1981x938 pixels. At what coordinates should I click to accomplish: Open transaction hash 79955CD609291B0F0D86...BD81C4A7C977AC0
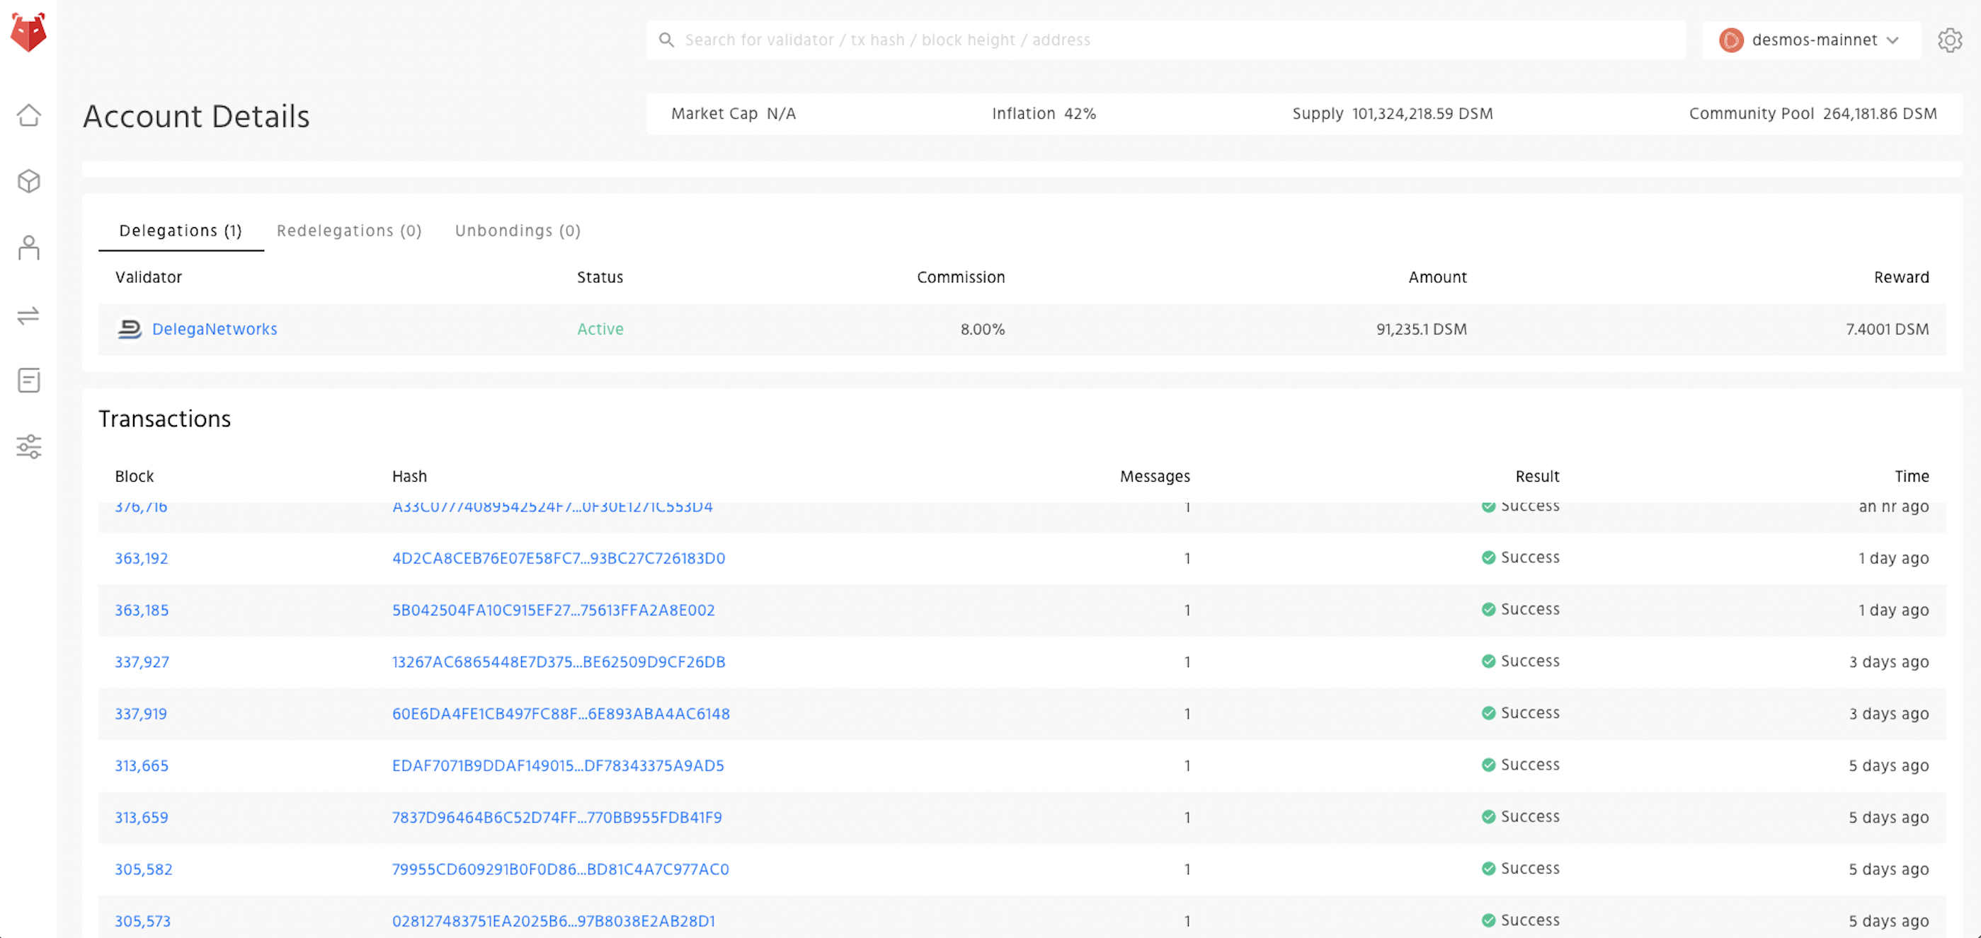pyautogui.click(x=561, y=869)
